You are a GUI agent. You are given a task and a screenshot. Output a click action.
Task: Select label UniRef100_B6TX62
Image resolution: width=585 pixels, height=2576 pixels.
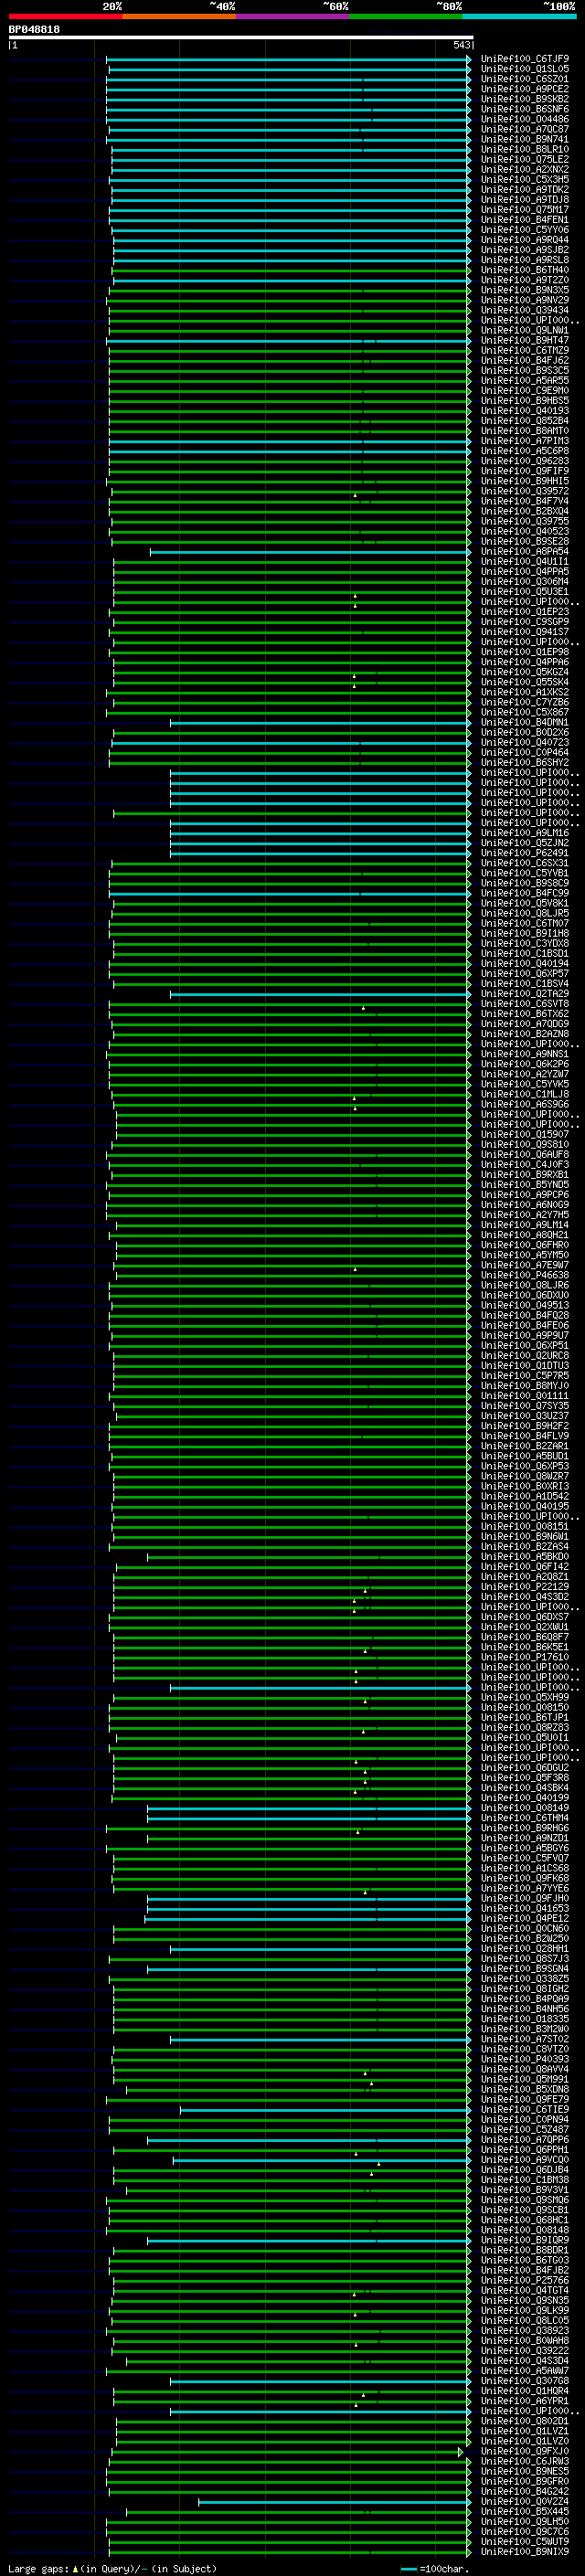[x=525, y=1014]
